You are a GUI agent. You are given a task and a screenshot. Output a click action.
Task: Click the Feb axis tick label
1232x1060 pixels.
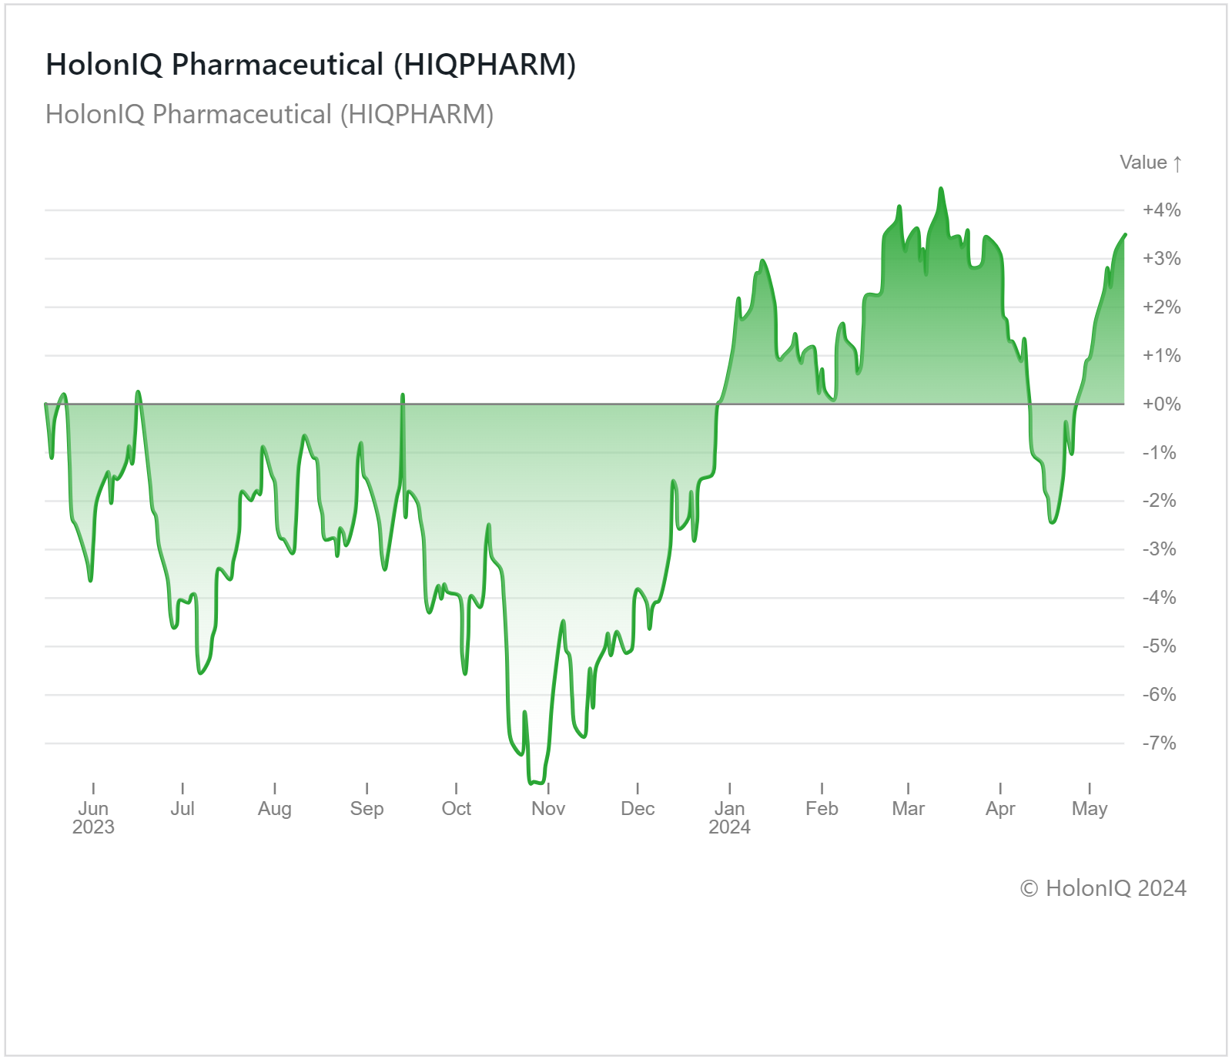[x=822, y=808]
